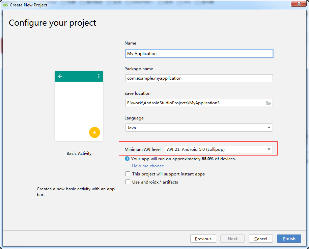Click the Package name text field
Image resolution: width=309 pixels, height=249 pixels.
[x=199, y=78]
